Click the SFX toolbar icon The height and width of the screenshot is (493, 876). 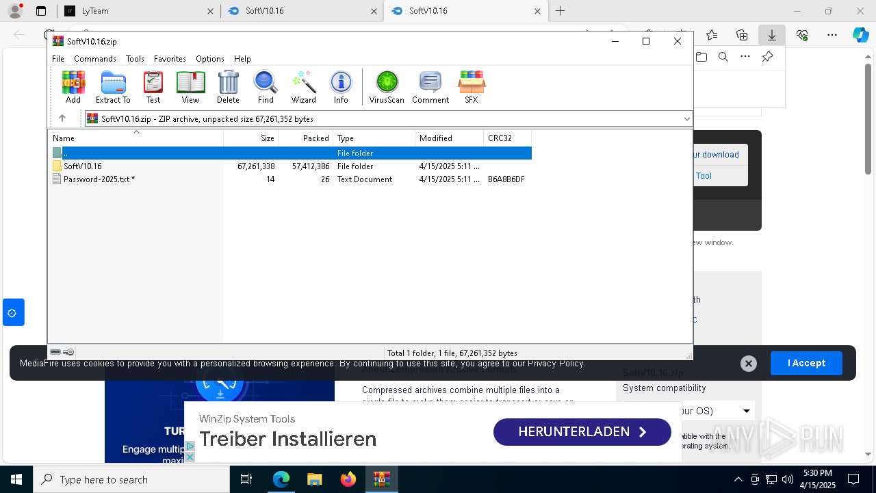471,87
